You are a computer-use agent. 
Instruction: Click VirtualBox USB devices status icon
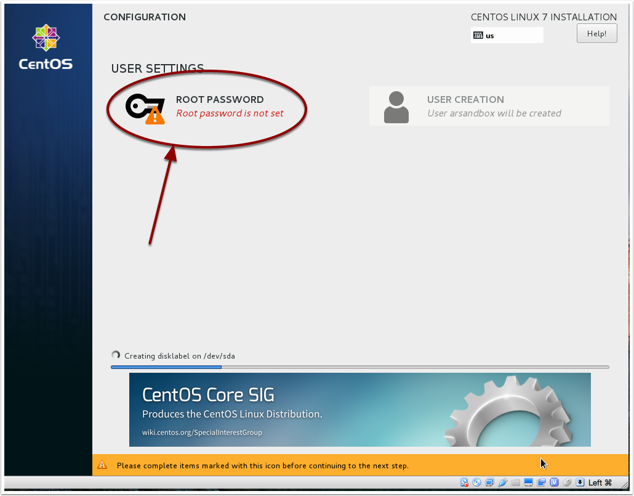(503, 482)
